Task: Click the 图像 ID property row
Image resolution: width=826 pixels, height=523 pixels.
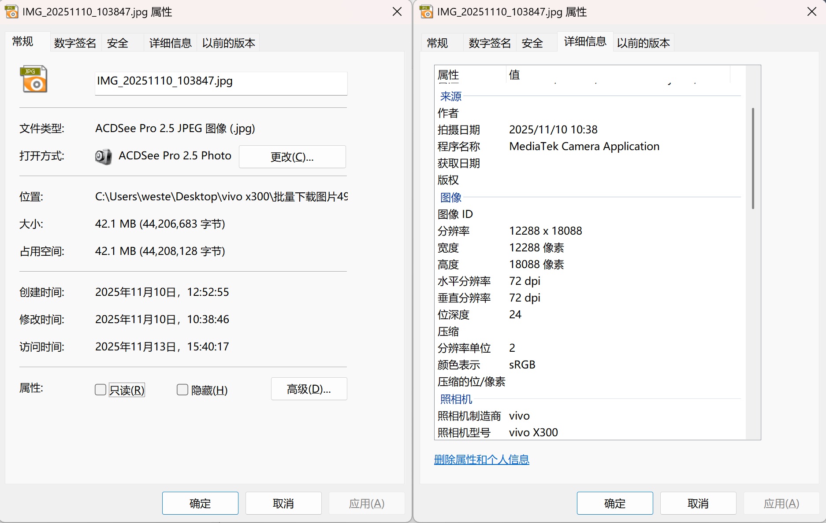Action: point(589,214)
